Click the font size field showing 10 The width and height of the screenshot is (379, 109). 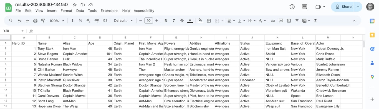pyautogui.click(x=149, y=21)
